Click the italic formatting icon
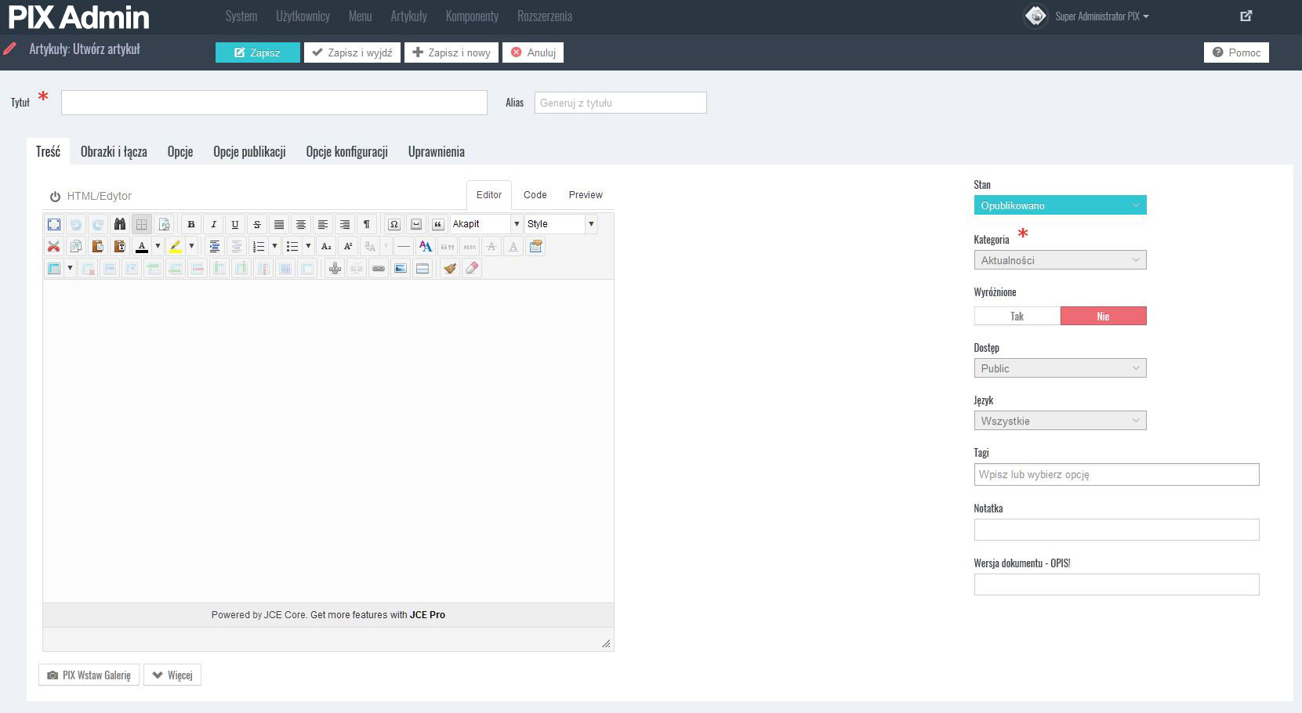Screen dimensions: 1302x713 [212, 224]
